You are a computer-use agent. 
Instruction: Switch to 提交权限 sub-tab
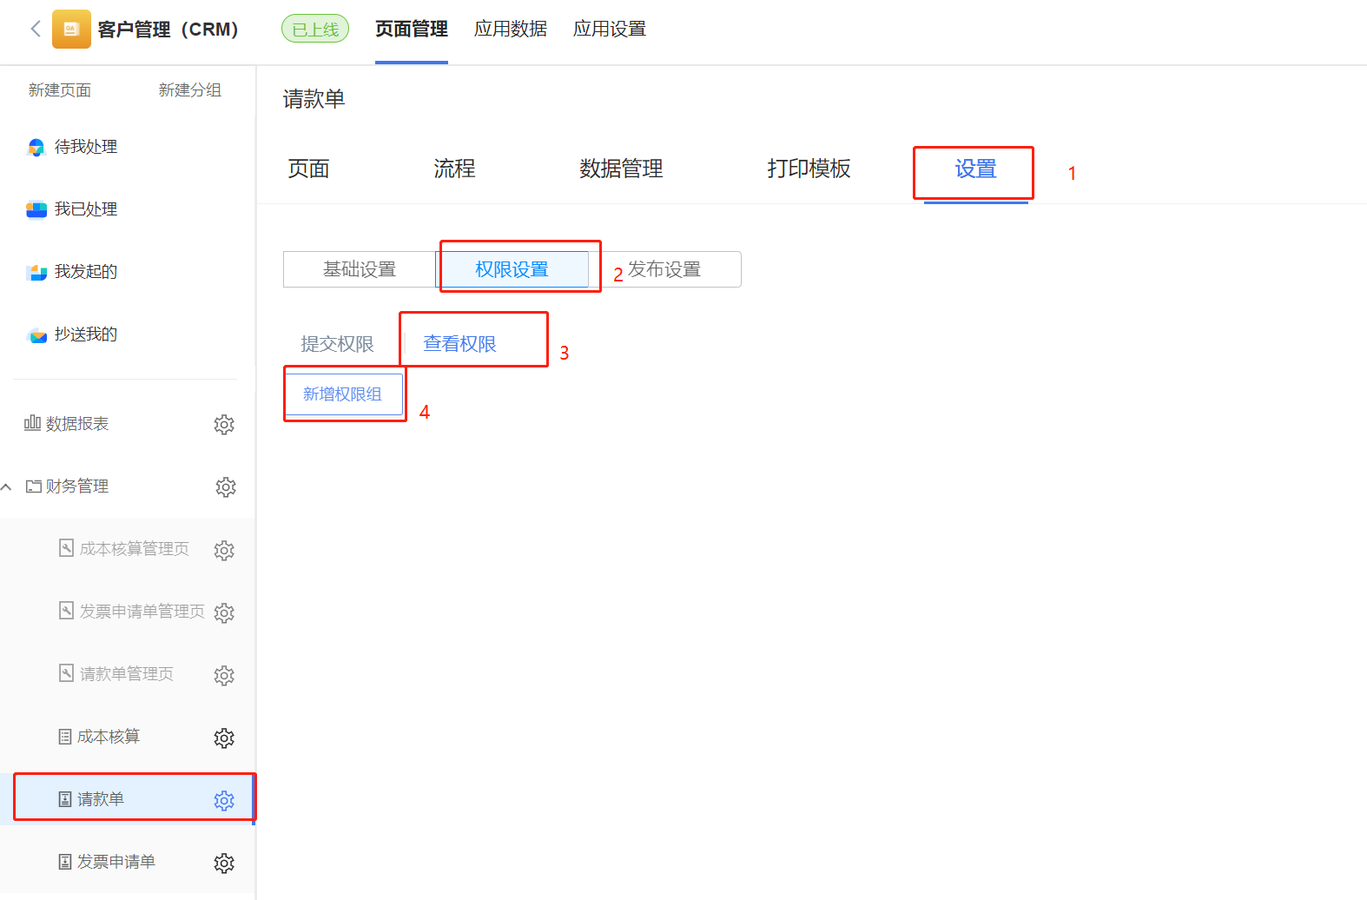pyautogui.click(x=338, y=344)
